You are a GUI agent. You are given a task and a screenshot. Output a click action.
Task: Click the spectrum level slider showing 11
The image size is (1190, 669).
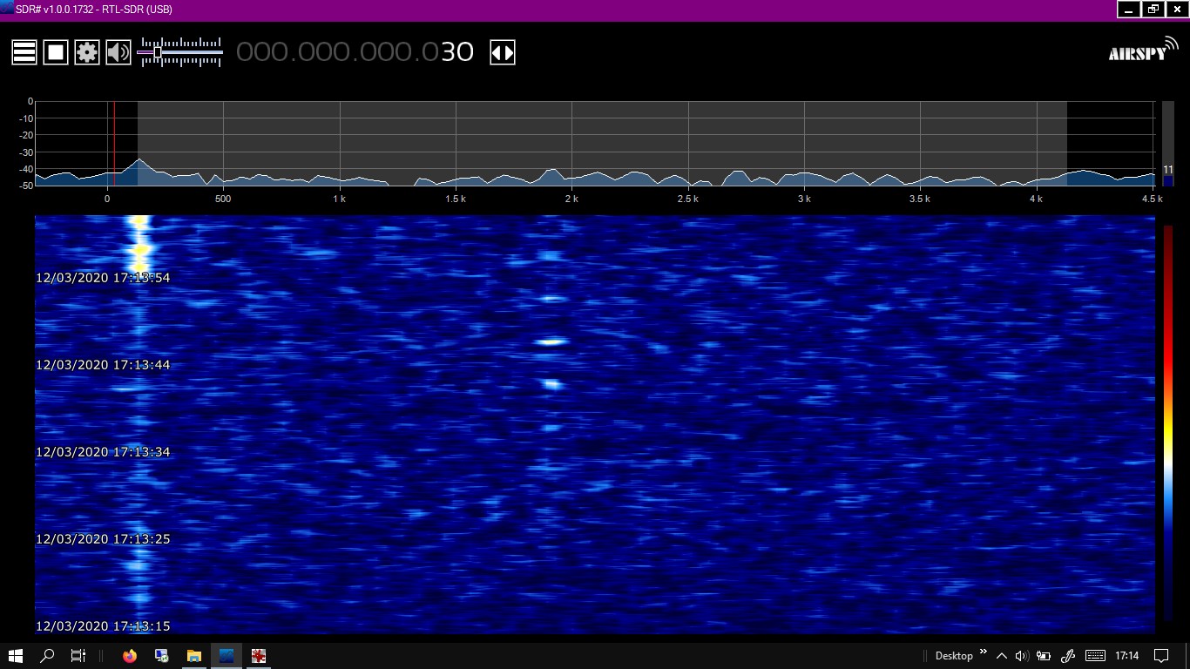(x=1168, y=144)
